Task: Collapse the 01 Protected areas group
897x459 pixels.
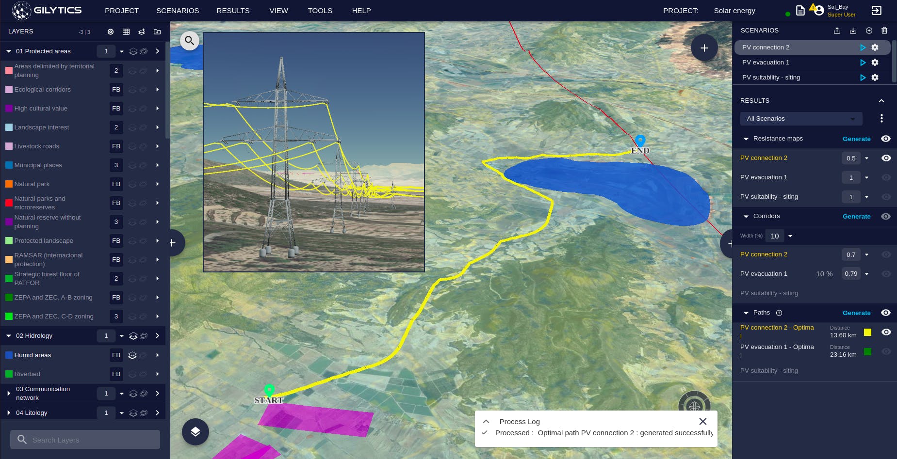Action: pyautogui.click(x=9, y=51)
